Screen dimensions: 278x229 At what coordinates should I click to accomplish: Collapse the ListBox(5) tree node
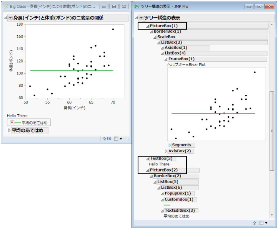point(155,182)
